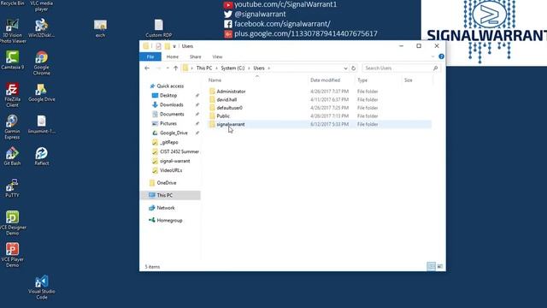Open signal-warrant in navigation pane
Image resolution: width=547 pixels, height=308 pixels.
(174, 161)
